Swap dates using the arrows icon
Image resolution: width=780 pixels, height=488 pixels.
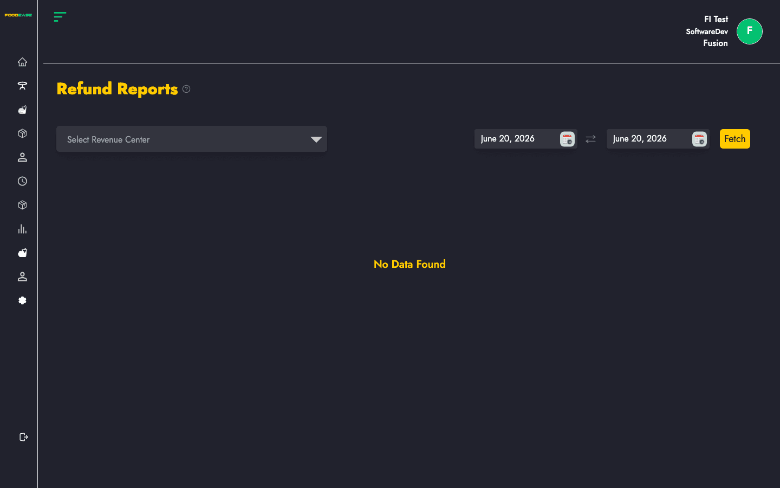click(590, 139)
